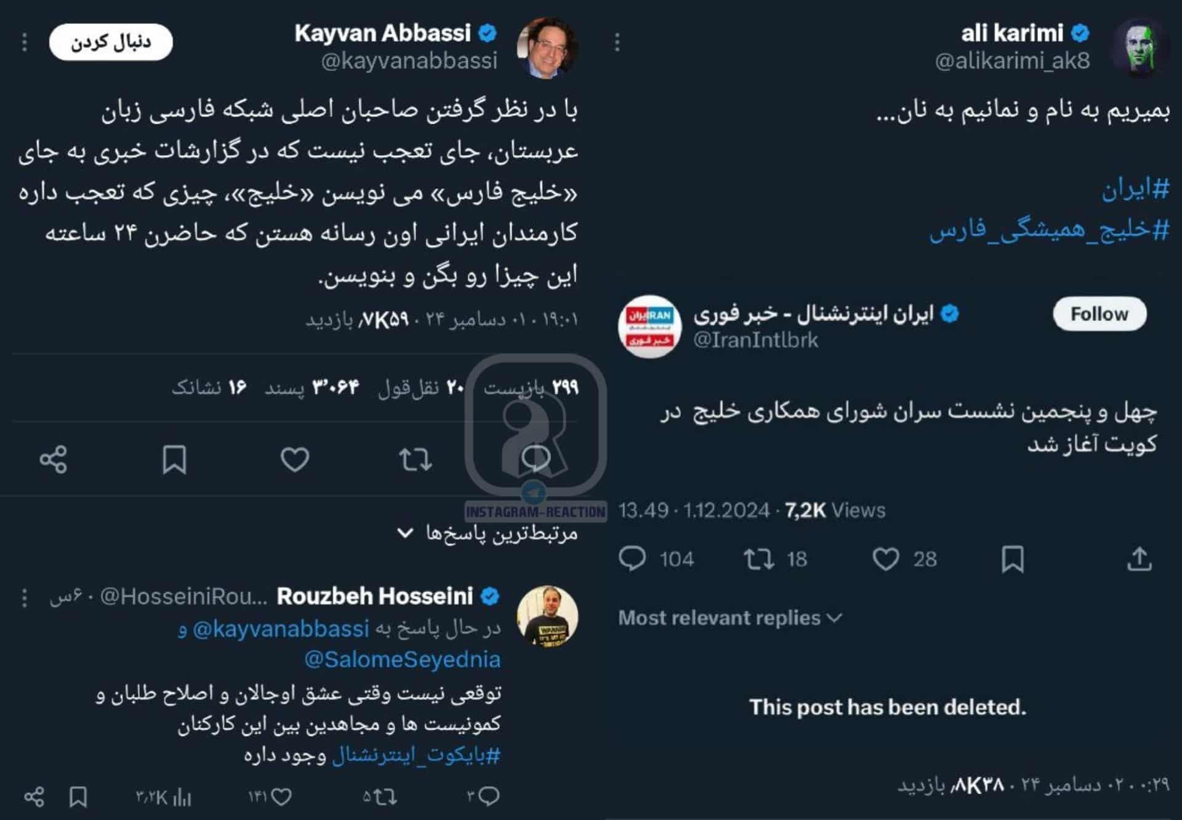1182x820 pixels.
Task: Like the Iran International post with 28 likes
Action: tap(886, 559)
